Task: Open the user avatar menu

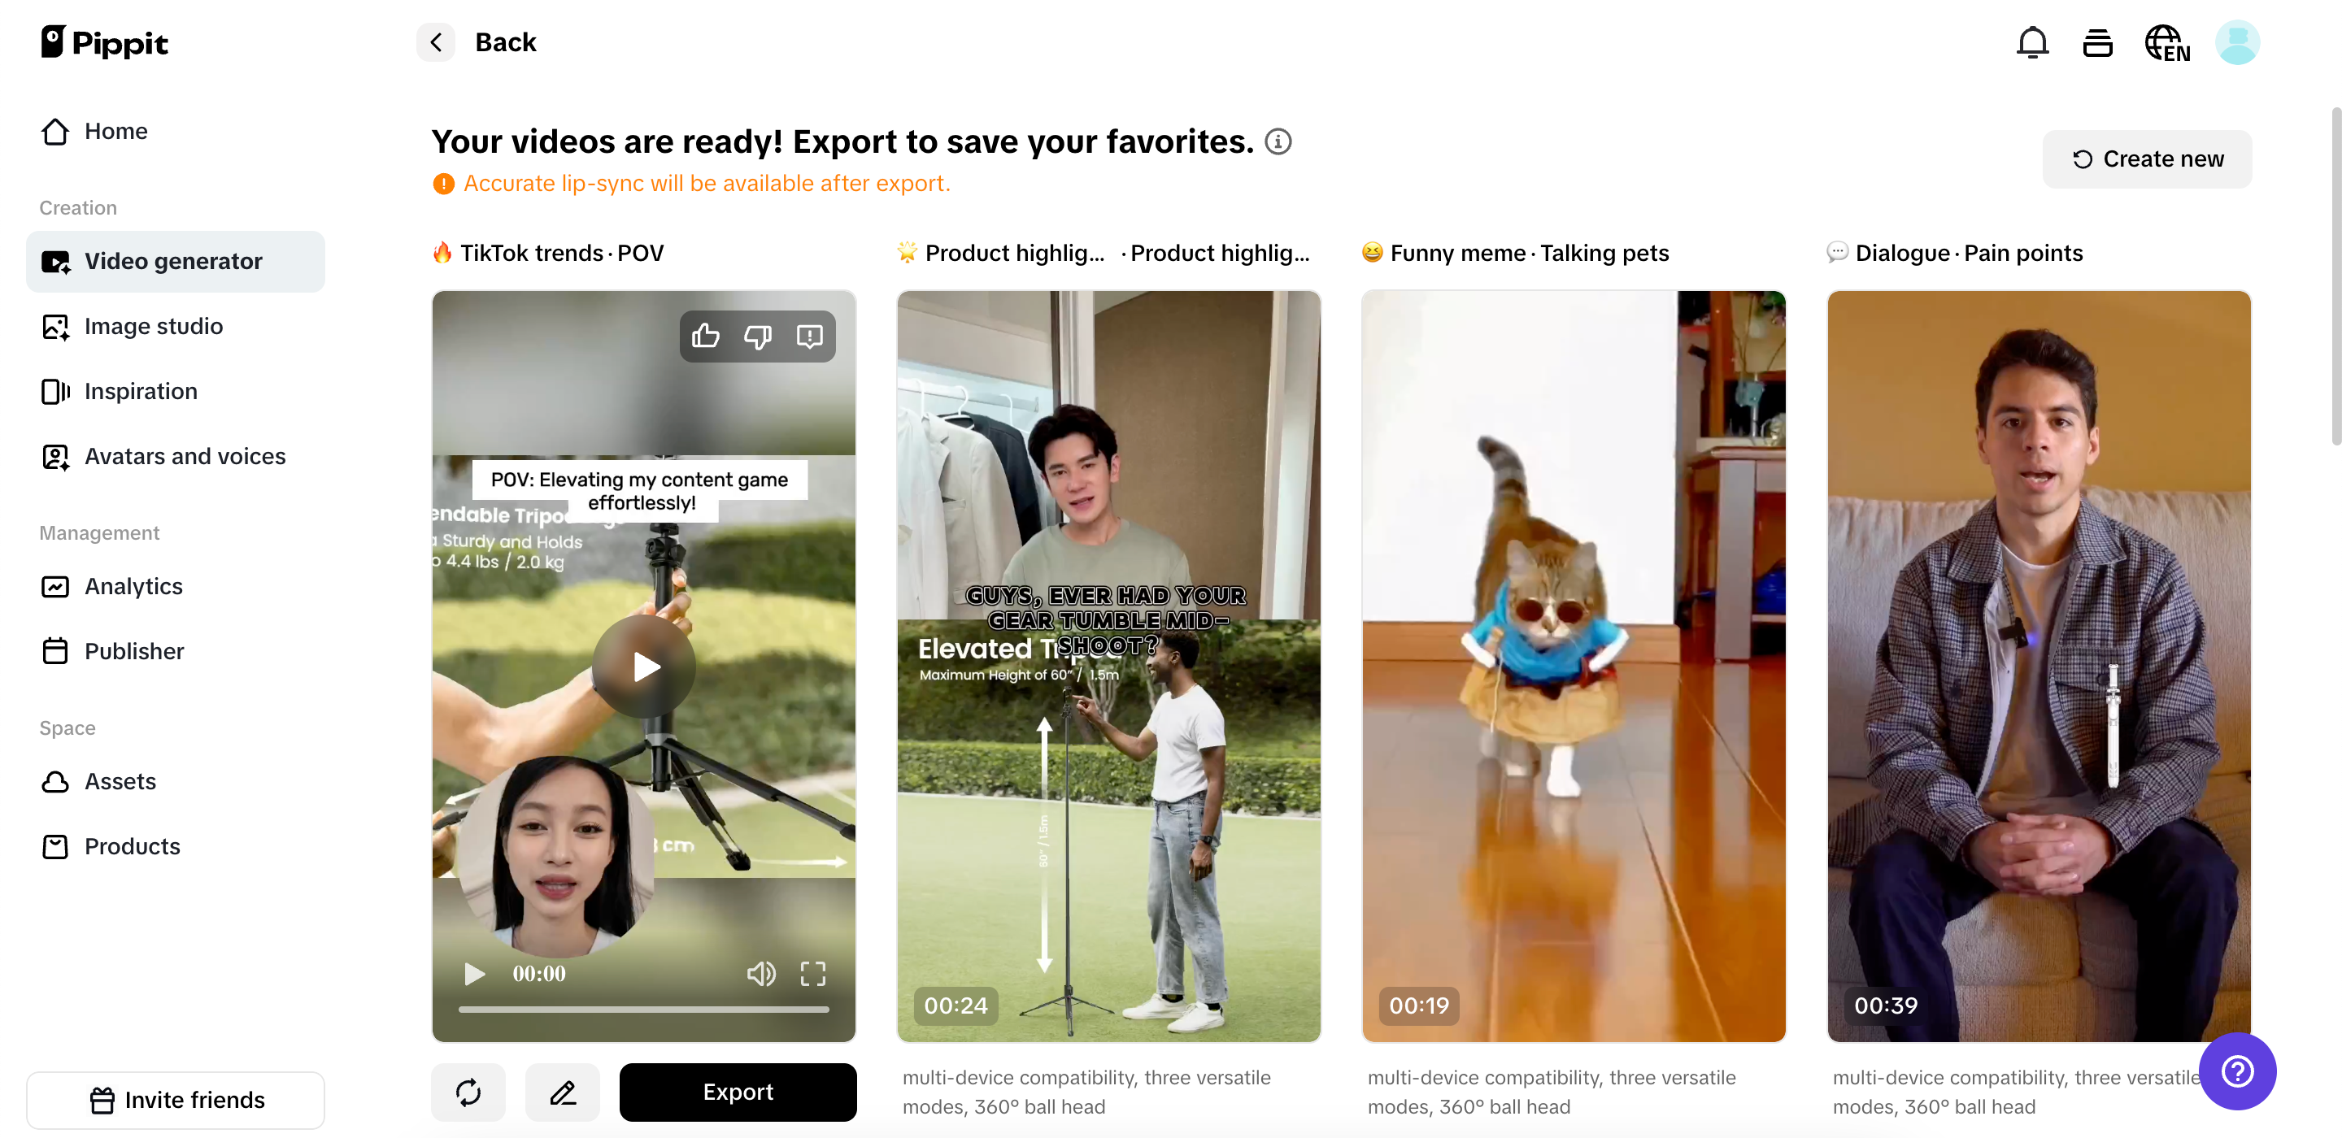Action: tap(2237, 43)
